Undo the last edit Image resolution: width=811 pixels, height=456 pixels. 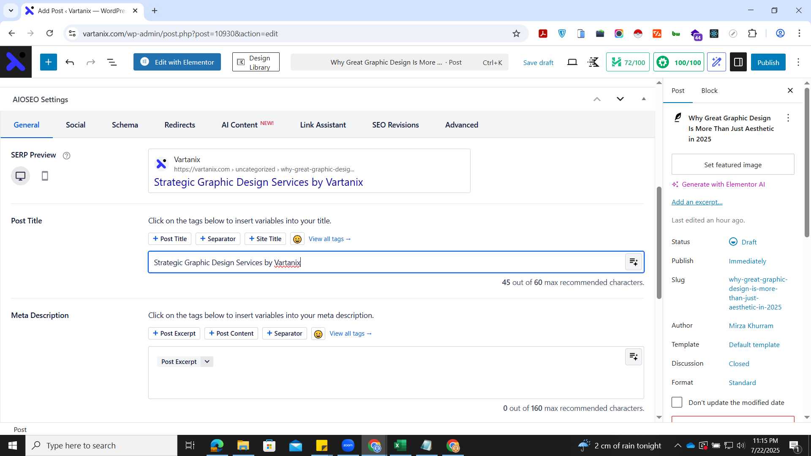(70, 62)
